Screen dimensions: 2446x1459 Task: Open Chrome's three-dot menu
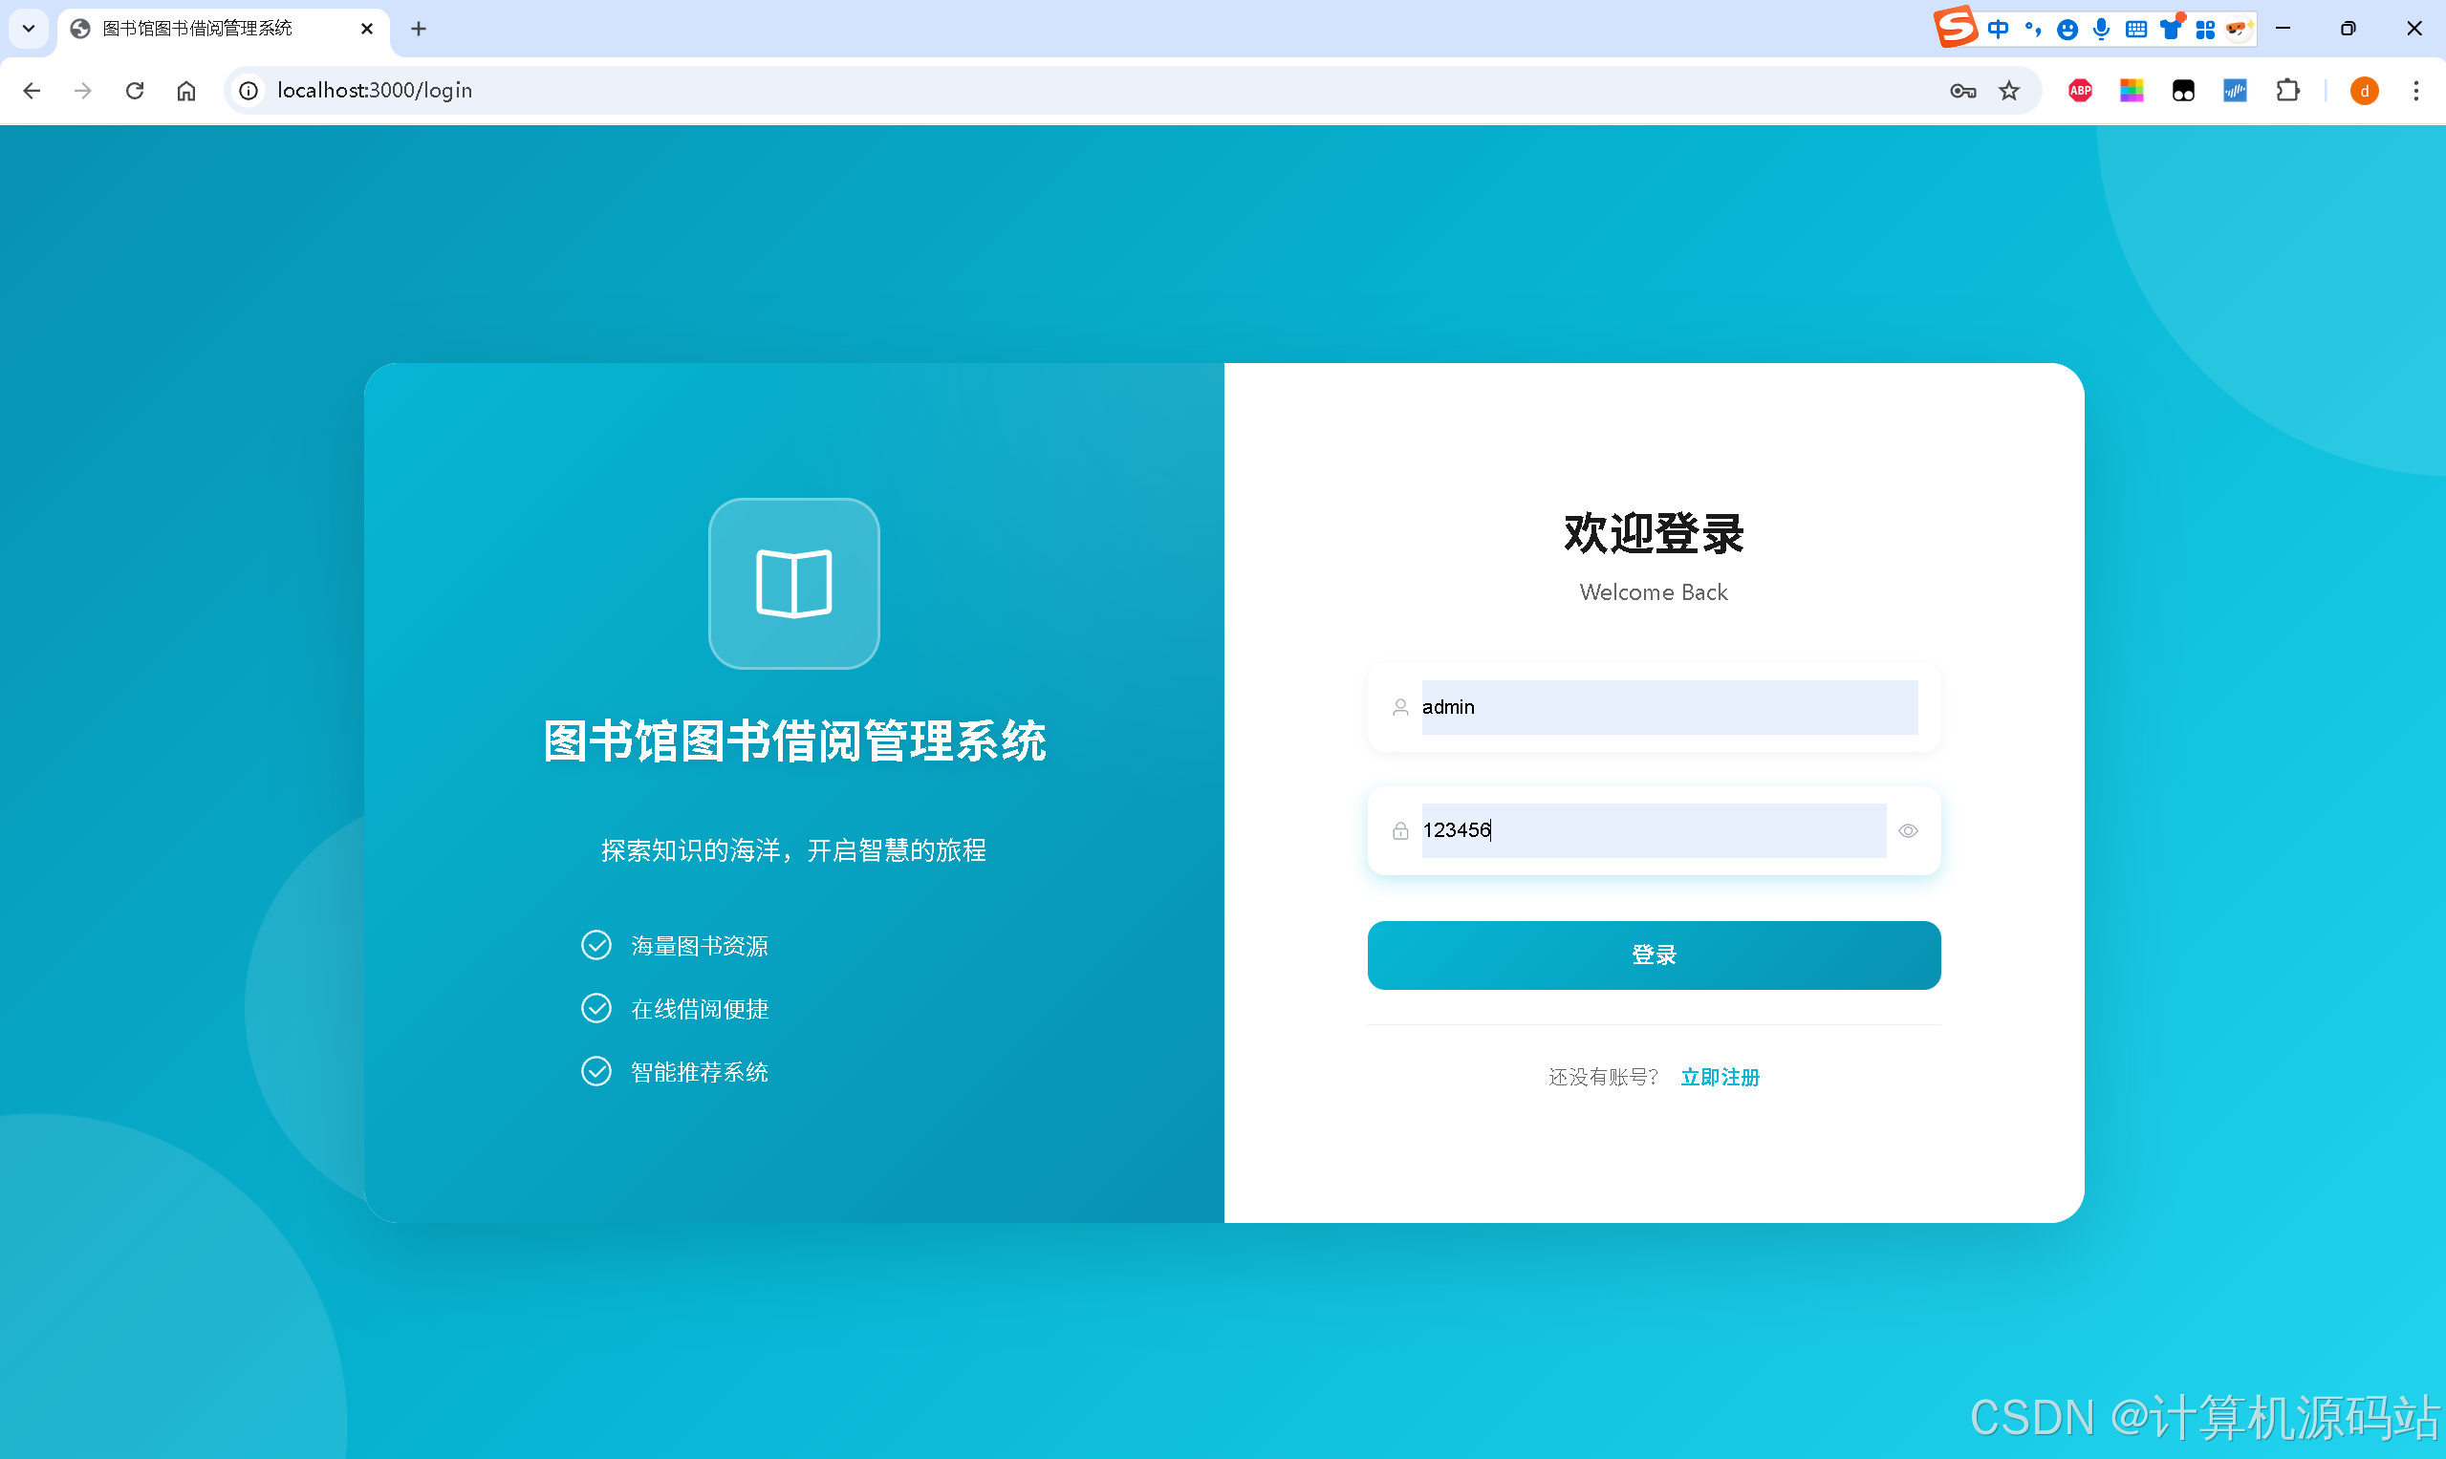pyautogui.click(x=2416, y=91)
